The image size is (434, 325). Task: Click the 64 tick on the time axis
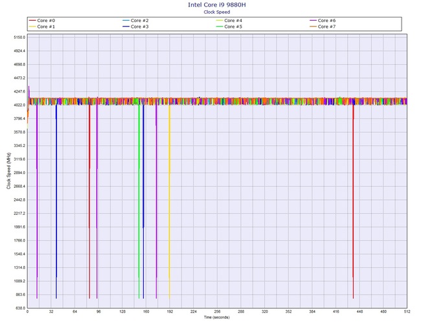75,311
